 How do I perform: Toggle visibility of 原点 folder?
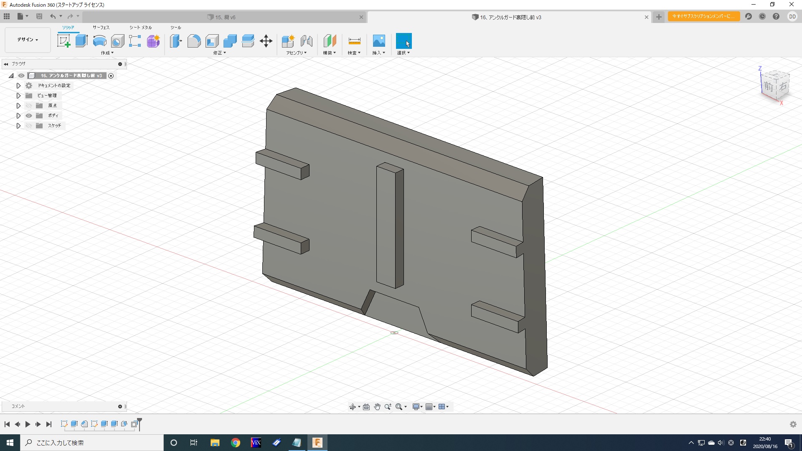coord(29,106)
